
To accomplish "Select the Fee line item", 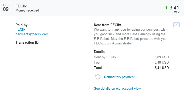I will click(131, 62).
